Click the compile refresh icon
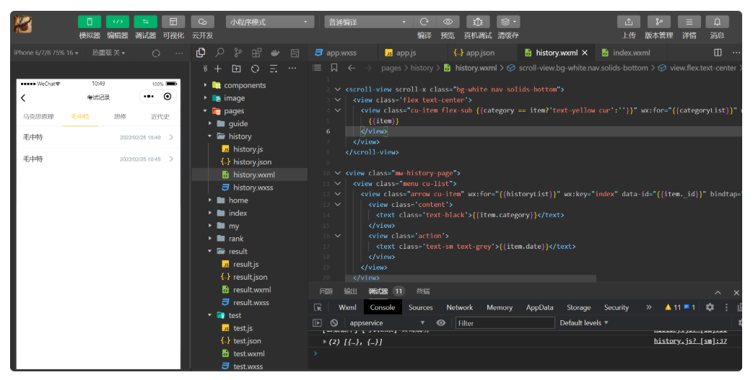This screenshot has height=380, width=753. [x=424, y=22]
